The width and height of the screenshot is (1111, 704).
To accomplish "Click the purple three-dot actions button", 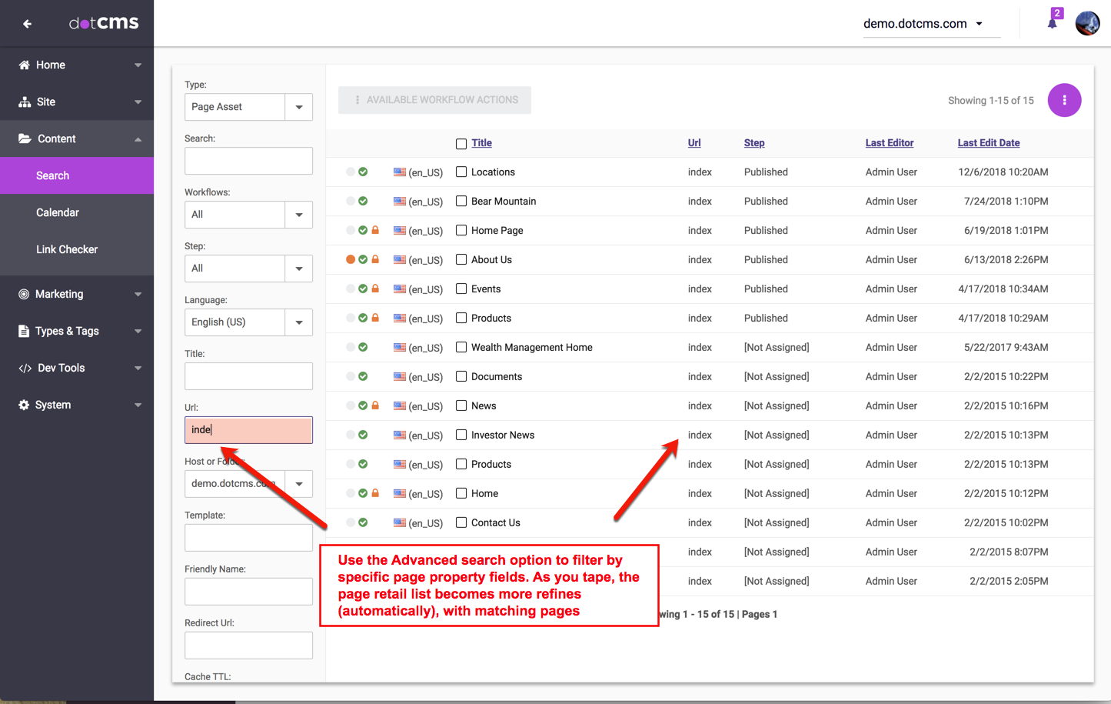I will (x=1064, y=100).
